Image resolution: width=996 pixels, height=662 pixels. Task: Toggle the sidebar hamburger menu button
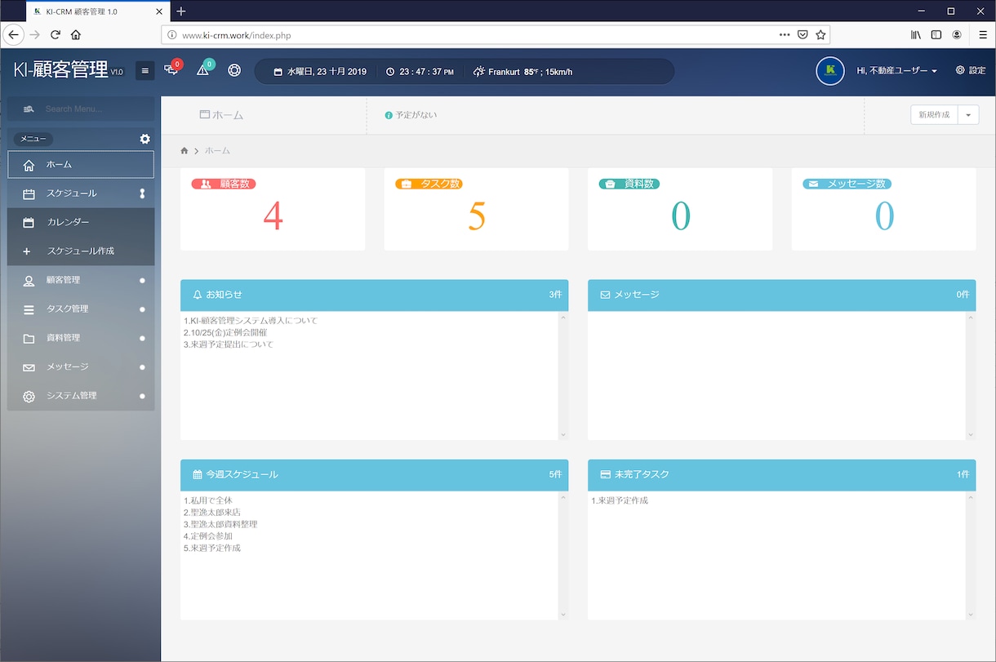coord(145,71)
